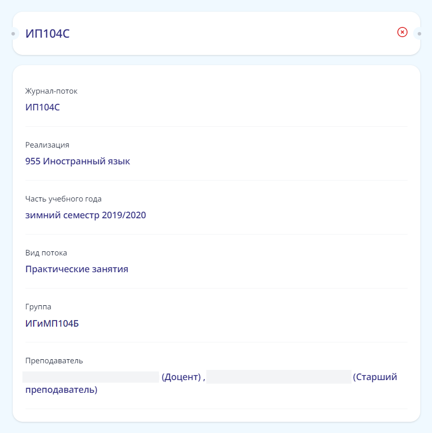
Task: Click the Группа field label
Action: click(38, 307)
